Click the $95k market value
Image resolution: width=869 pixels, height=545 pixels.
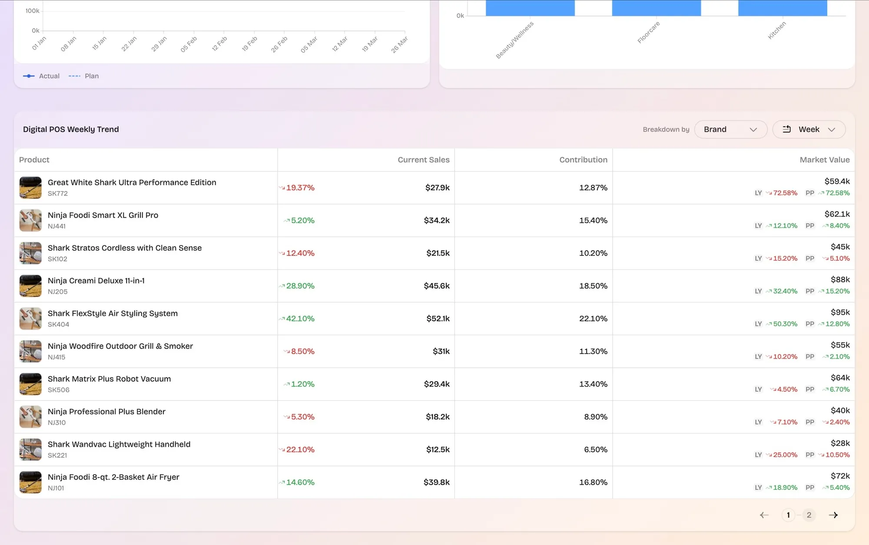(x=840, y=312)
